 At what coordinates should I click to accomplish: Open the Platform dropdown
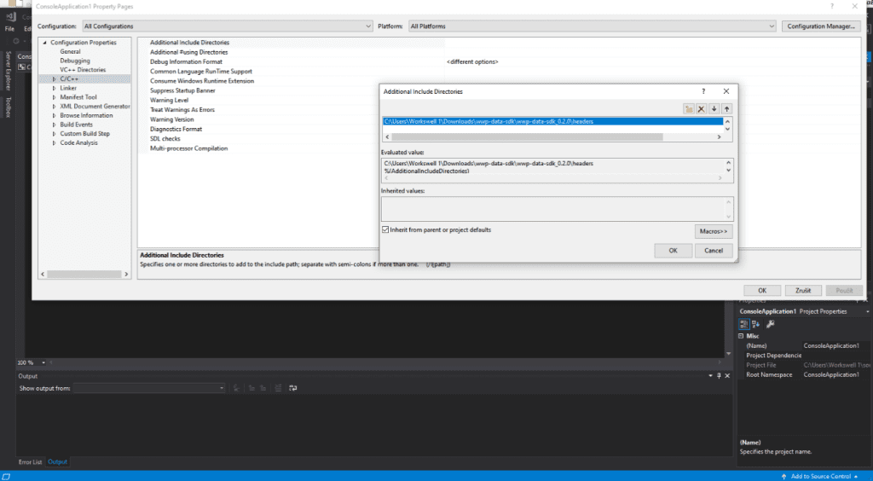coord(592,26)
